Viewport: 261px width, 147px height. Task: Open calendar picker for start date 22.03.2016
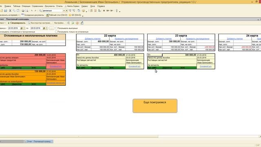pyautogui.click(x=22, y=28)
